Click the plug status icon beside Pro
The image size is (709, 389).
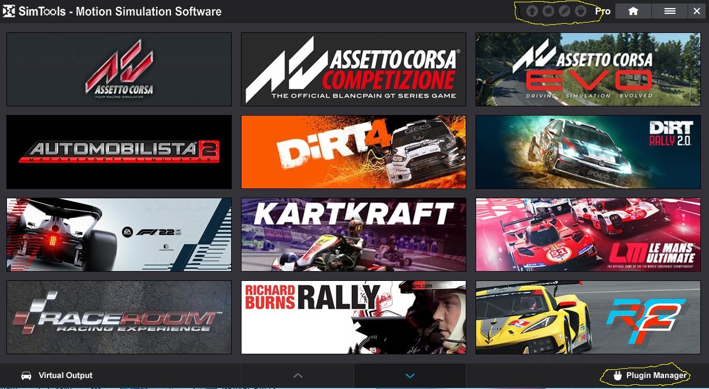click(x=581, y=11)
